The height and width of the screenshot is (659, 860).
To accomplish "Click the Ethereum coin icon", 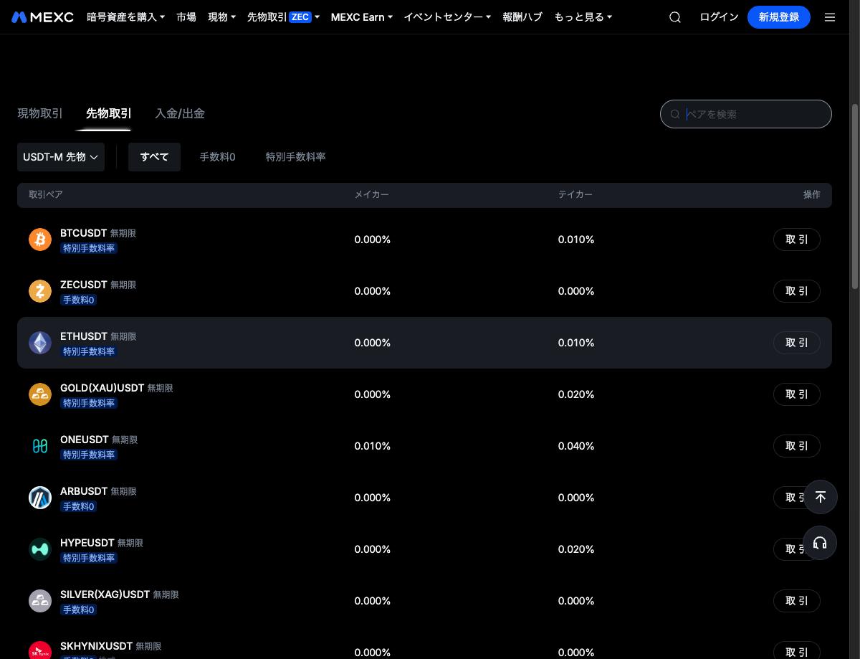I will coord(40,343).
